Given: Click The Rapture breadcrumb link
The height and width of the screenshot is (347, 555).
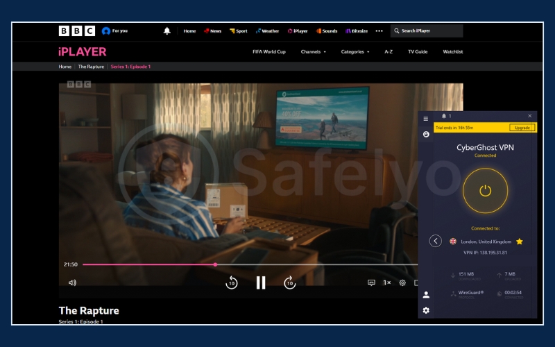Looking at the screenshot, I should tap(91, 67).
